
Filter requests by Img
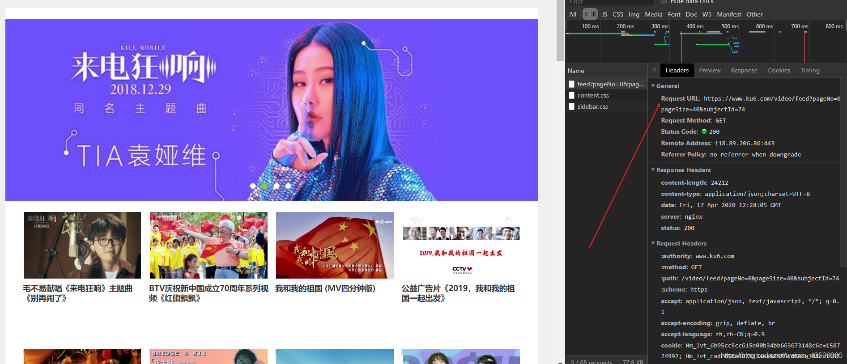click(634, 14)
